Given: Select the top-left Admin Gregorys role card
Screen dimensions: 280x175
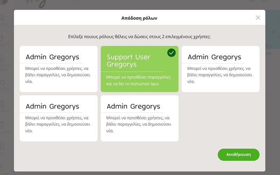Looking at the screenshot, I should (58, 69).
